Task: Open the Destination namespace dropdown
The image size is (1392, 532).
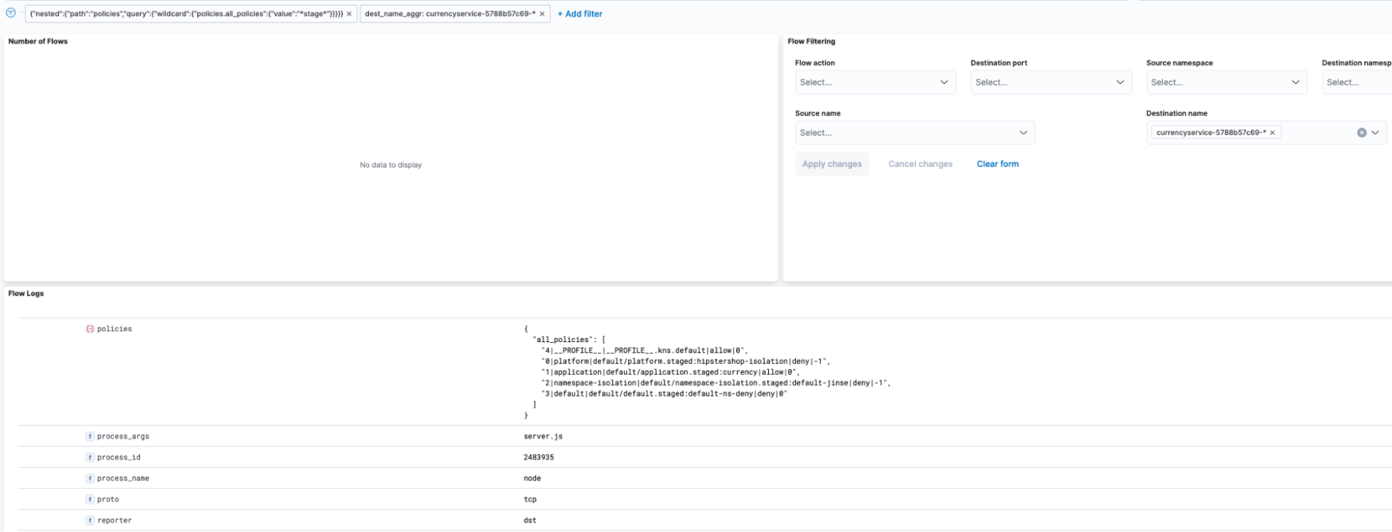Action: pos(1356,82)
